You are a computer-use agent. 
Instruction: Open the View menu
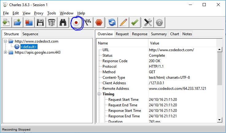[26, 13]
